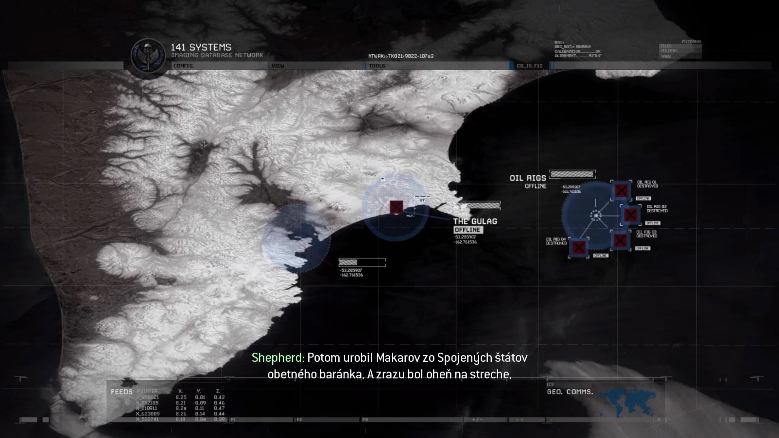This screenshot has height=438, width=779.
Task: Click OIL RIG 03 DESTROYED label
Action: click(647, 234)
